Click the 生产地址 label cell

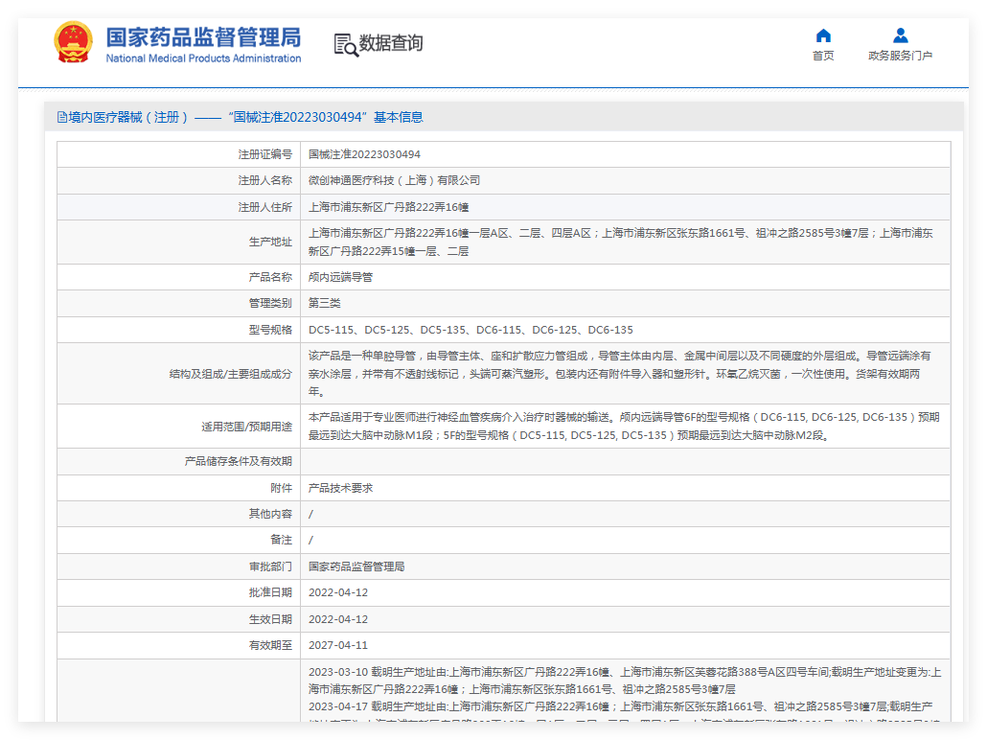[x=179, y=242]
